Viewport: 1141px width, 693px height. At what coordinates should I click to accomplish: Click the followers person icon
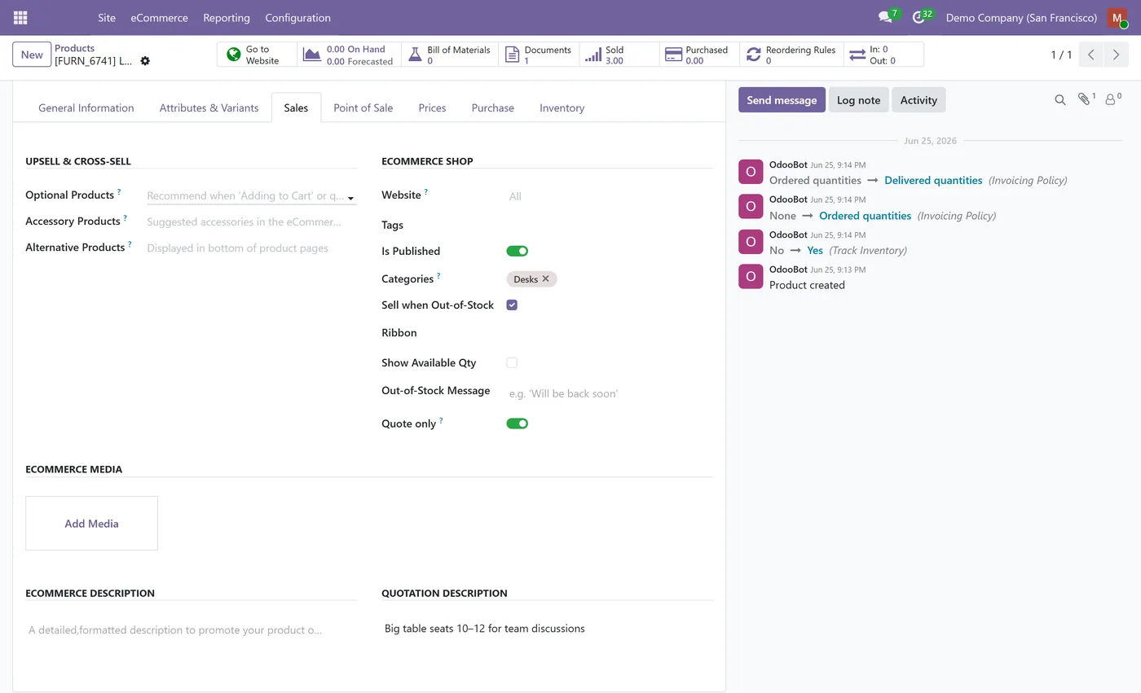click(1112, 99)
